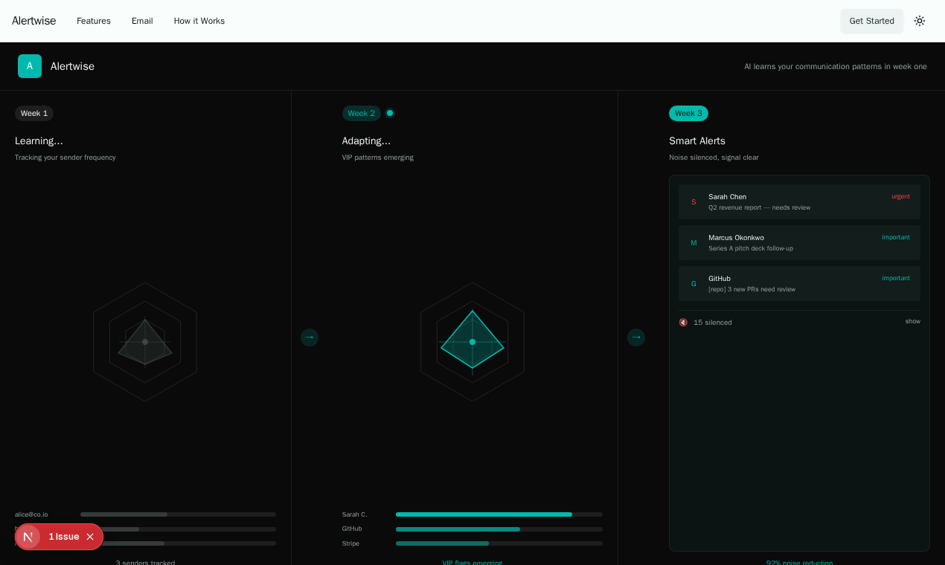Open the Features nav item
The height and width of the screenshot is (565, 945).
pyautogui.click(x=94, y=21)
